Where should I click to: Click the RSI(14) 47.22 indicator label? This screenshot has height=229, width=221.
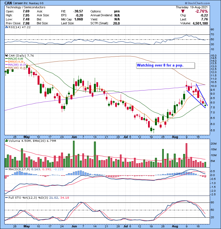click(x=20, y=27)
